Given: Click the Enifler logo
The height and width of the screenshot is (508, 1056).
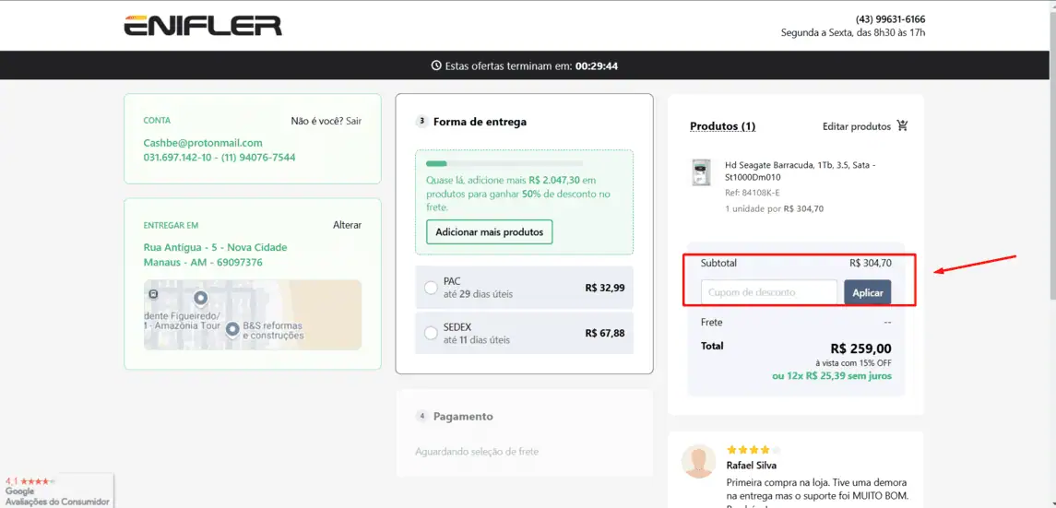Looking at the screenshot, I should pos(203,26).
